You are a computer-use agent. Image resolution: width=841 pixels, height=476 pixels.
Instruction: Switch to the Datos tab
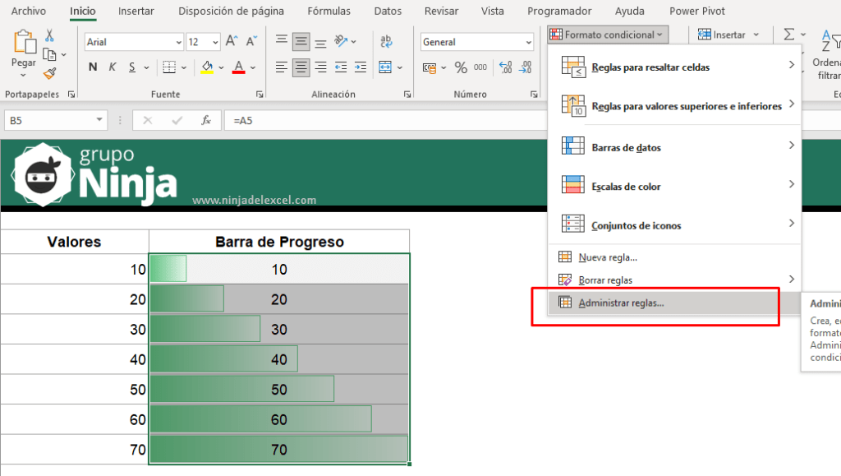(388, 11)
